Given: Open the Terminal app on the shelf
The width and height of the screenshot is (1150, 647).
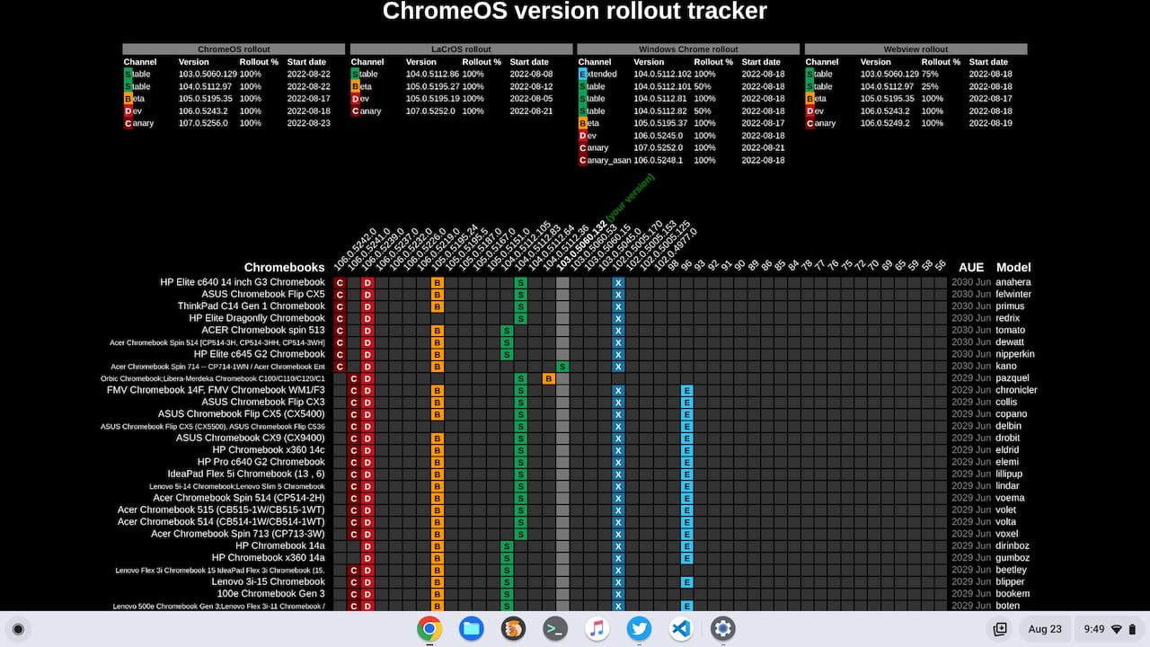Looking at the screenshot, I should click(555, 629).
